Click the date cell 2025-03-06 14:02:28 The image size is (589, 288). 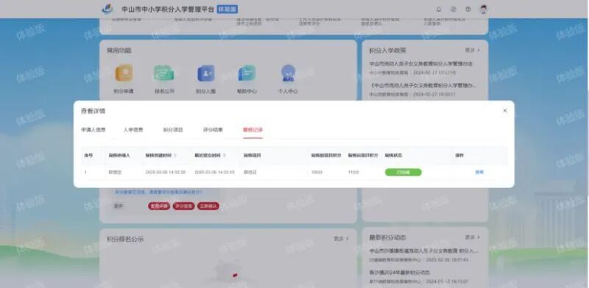click(165, 173)
